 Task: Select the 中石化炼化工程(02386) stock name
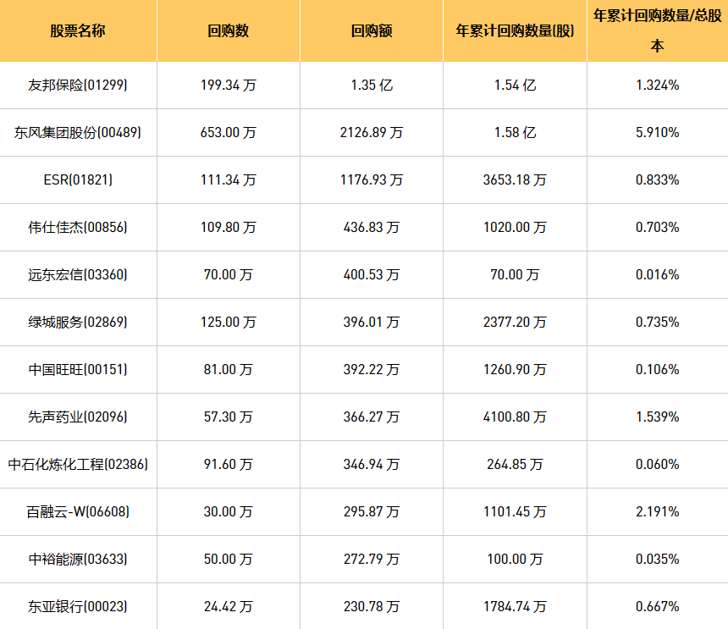point(78,464)
